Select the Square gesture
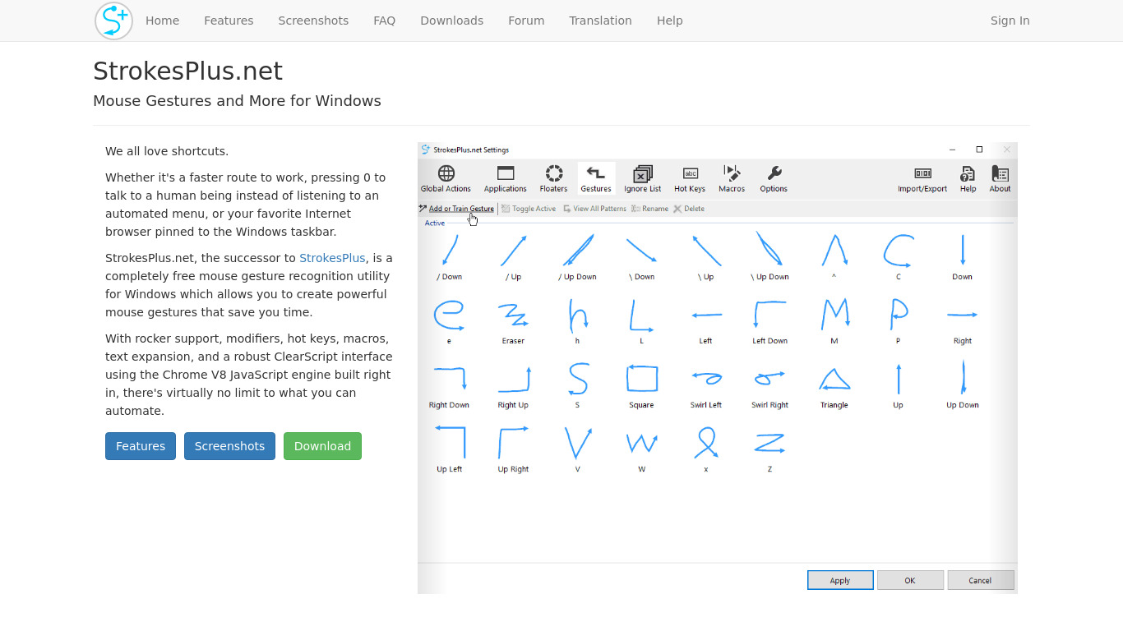The height and width of the screenshot is (631, 1123). [x=641, y=385]
